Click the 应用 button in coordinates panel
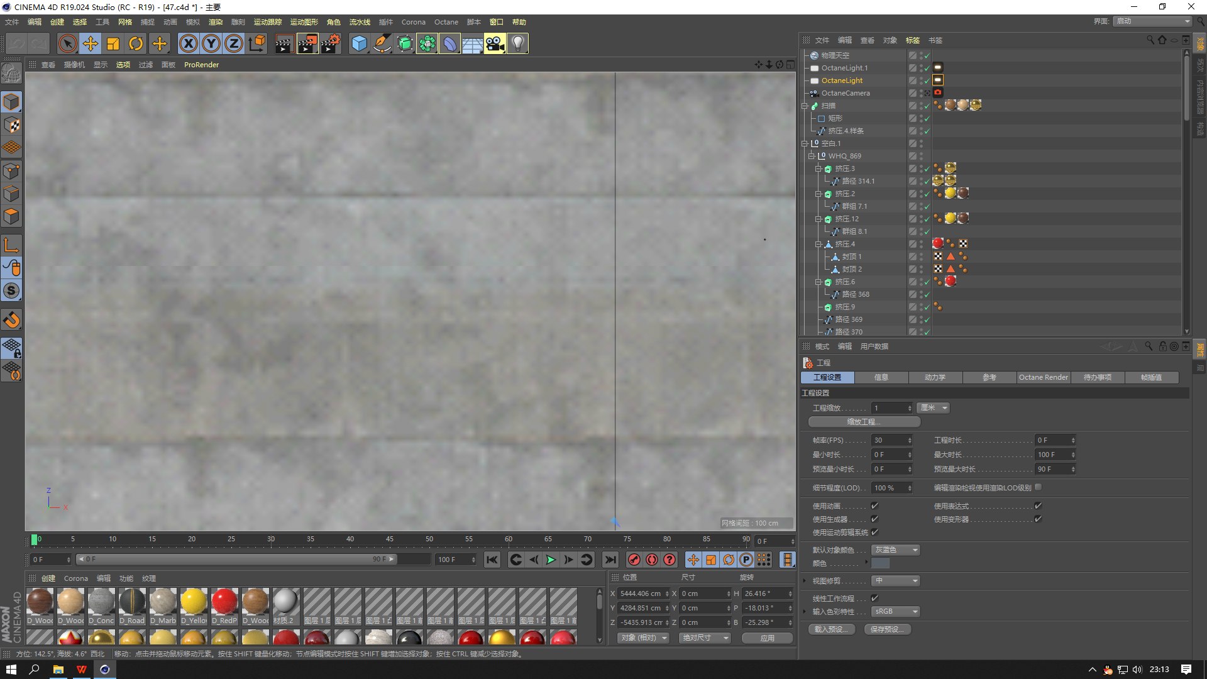 767,638
